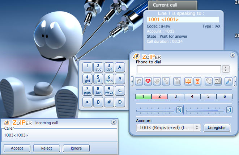Click dialpad key D
The image size is (239, 155).
[x=120, y=102]
